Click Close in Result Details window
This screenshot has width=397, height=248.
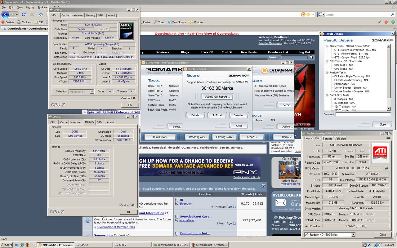[382, 124]
